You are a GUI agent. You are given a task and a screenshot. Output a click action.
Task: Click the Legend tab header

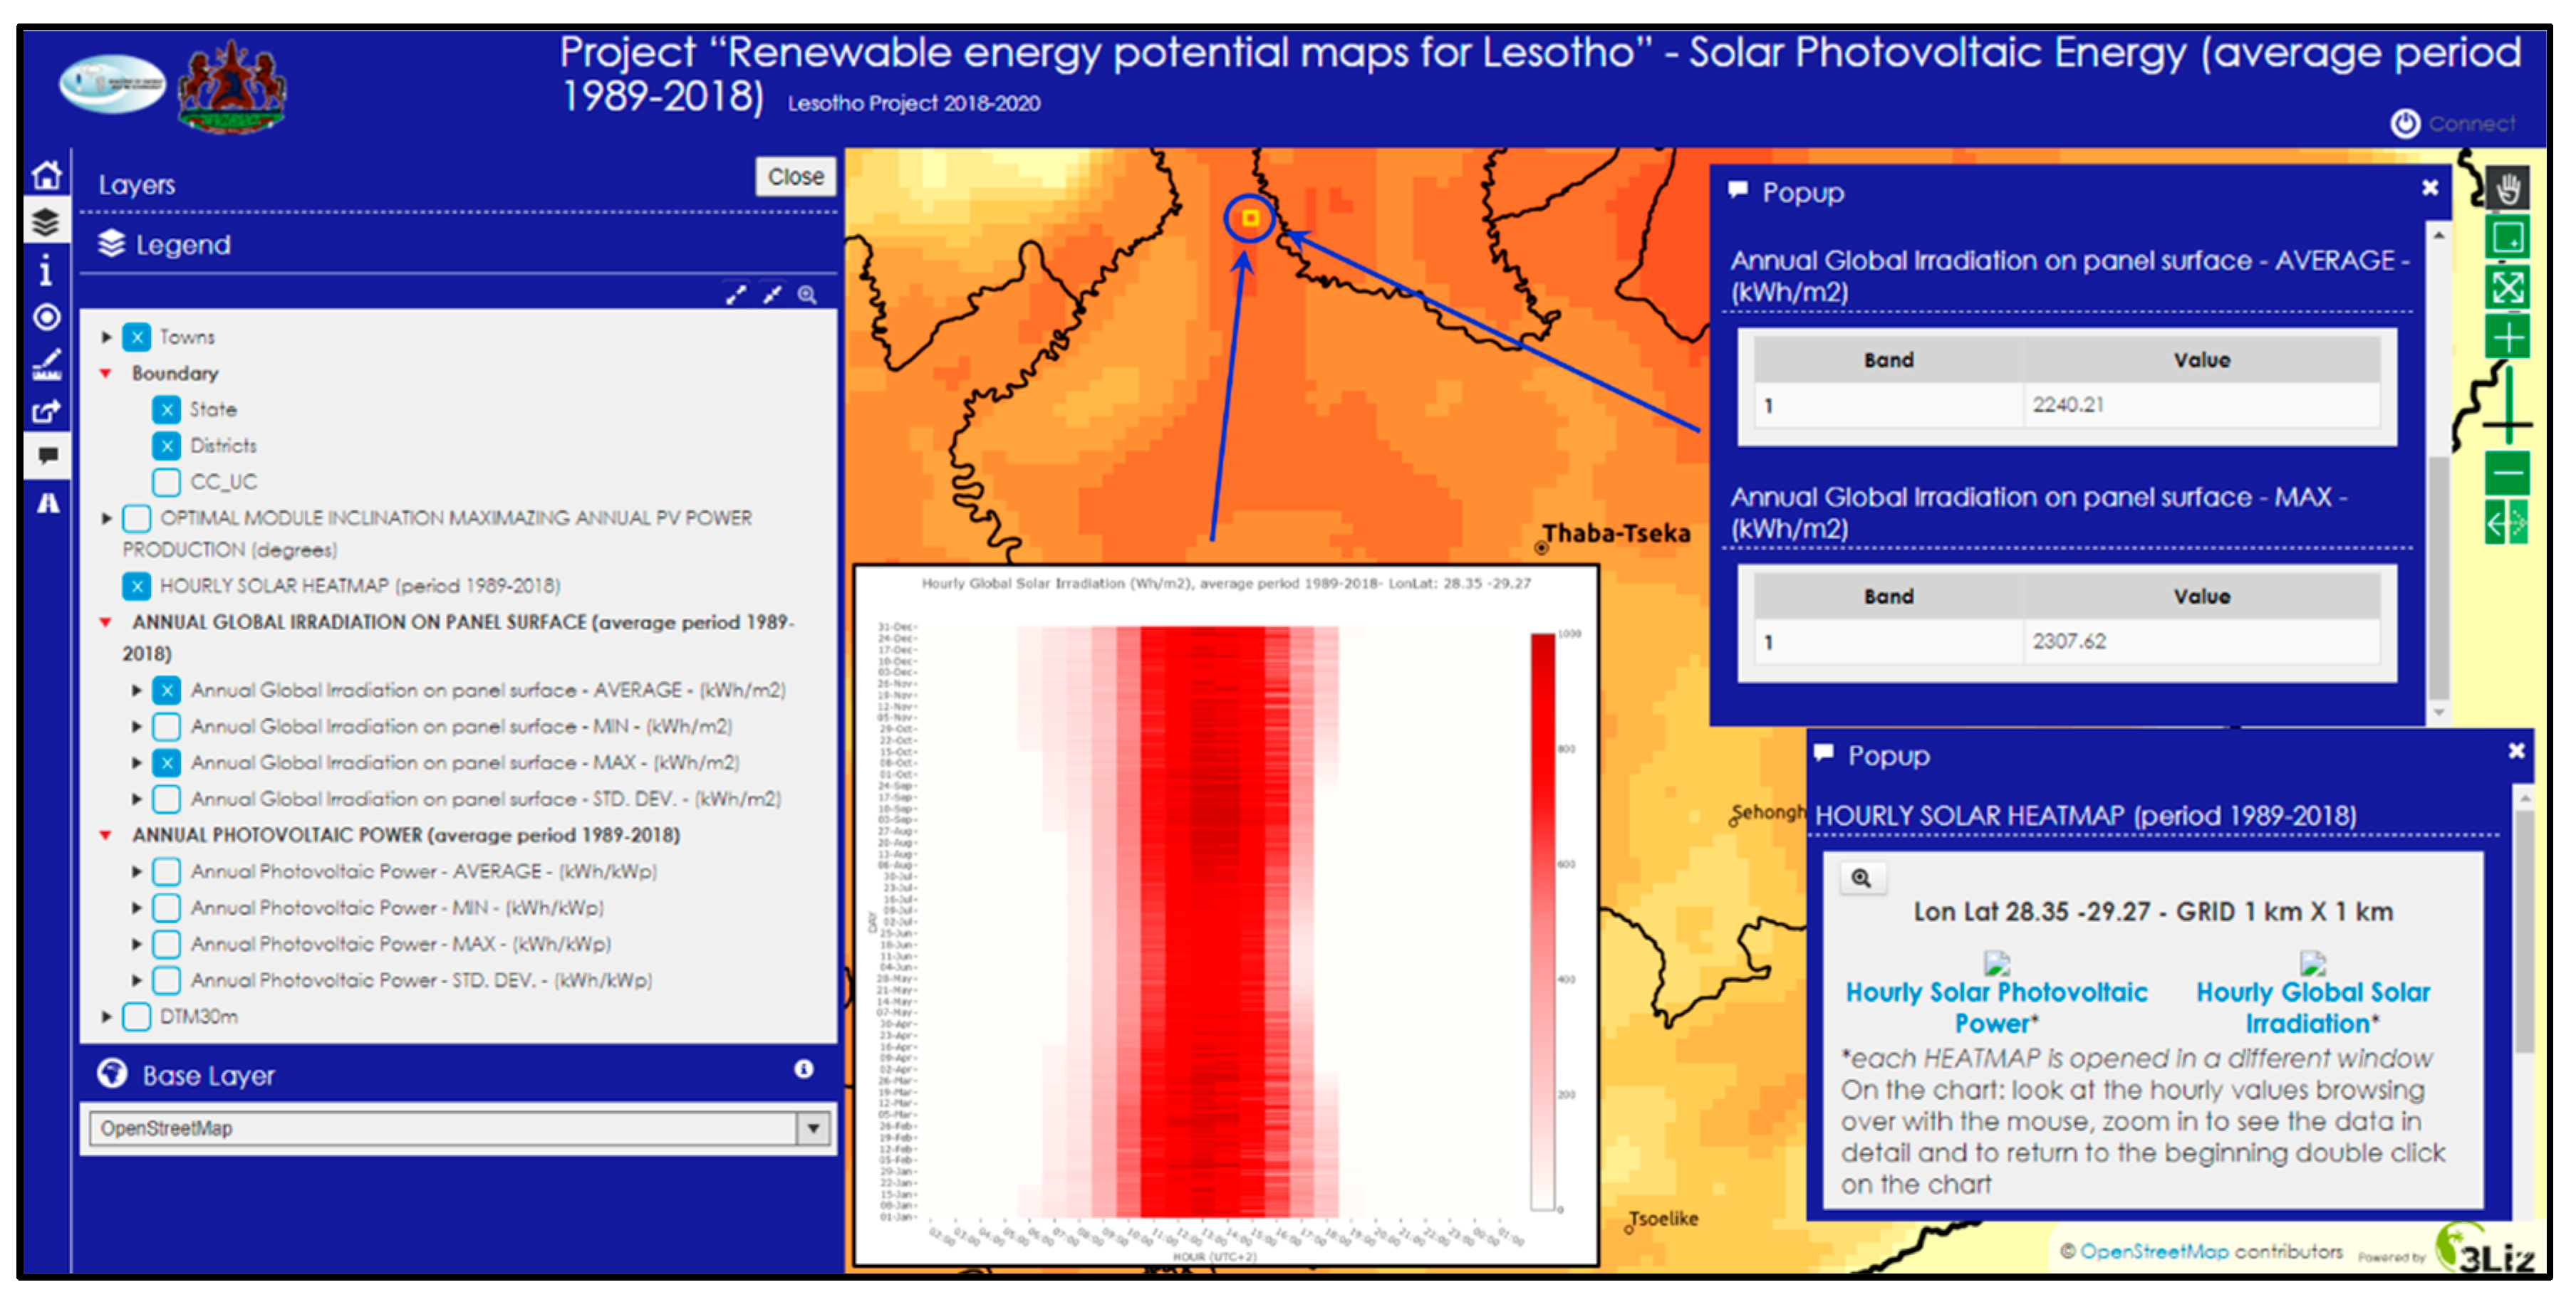(182, 245)
